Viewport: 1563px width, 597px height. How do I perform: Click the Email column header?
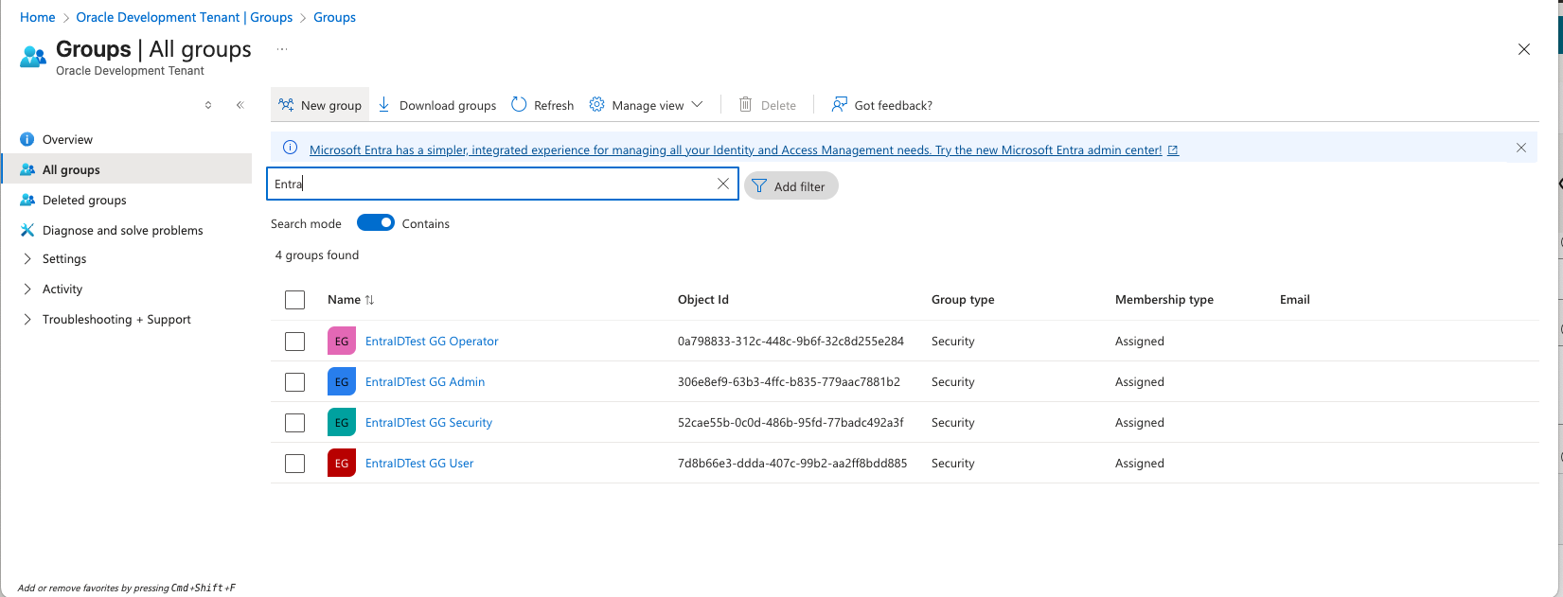(x=1295, y=300)
